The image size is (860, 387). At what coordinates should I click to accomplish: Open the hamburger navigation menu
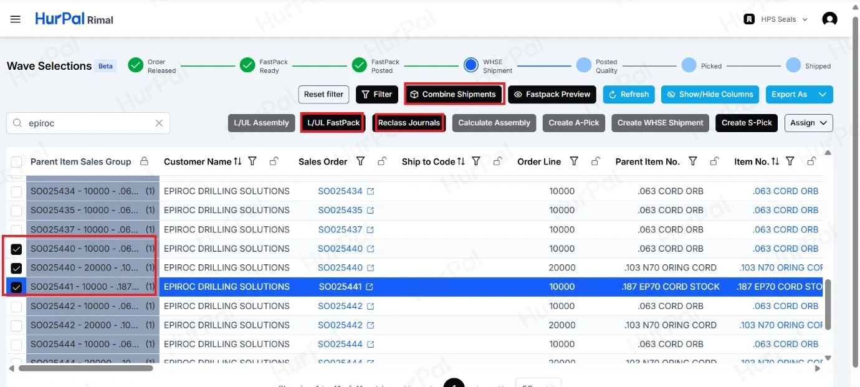[16, 19]
